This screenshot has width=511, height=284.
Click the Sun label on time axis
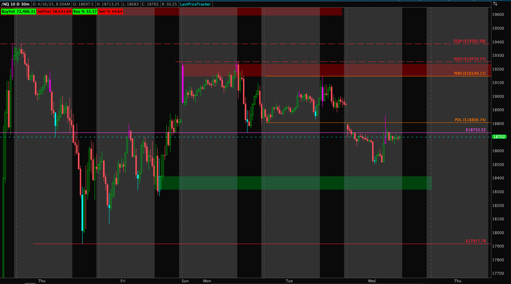point(185,281)
